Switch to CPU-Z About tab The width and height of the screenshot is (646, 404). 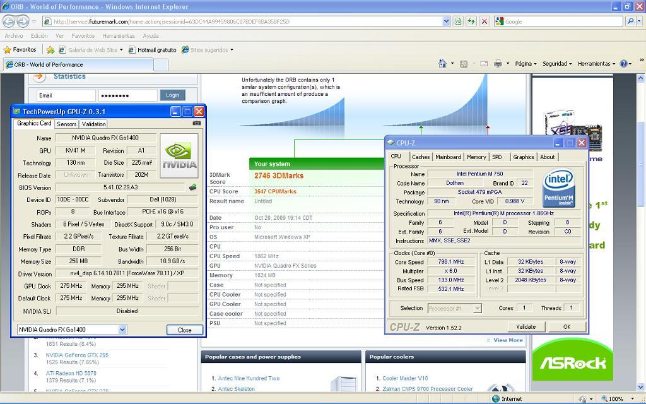pos(548,157)
